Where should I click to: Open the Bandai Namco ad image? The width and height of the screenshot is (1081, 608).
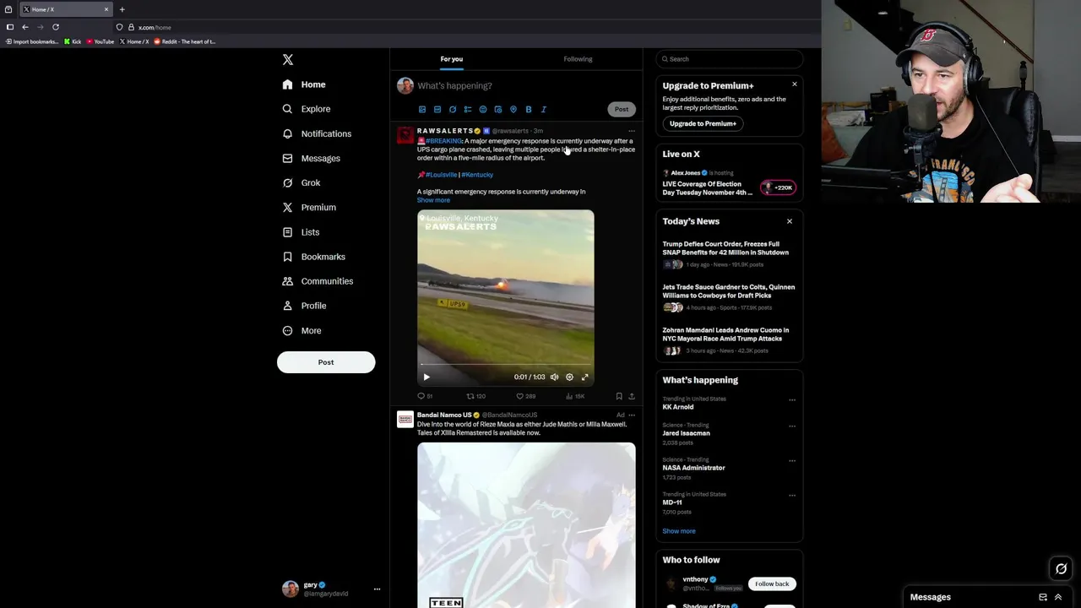pos(526,525)
